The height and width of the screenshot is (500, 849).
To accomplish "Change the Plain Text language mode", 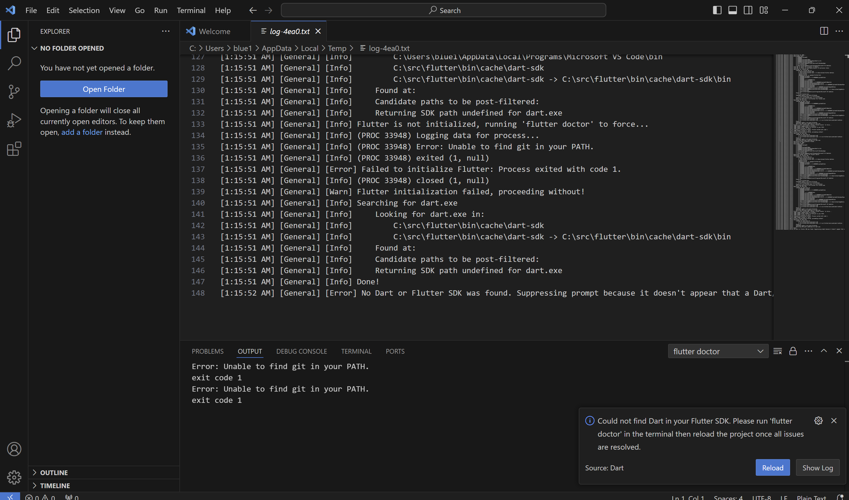I will pos(811,497).
